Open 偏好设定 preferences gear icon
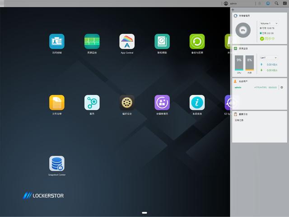 point(127,103)
